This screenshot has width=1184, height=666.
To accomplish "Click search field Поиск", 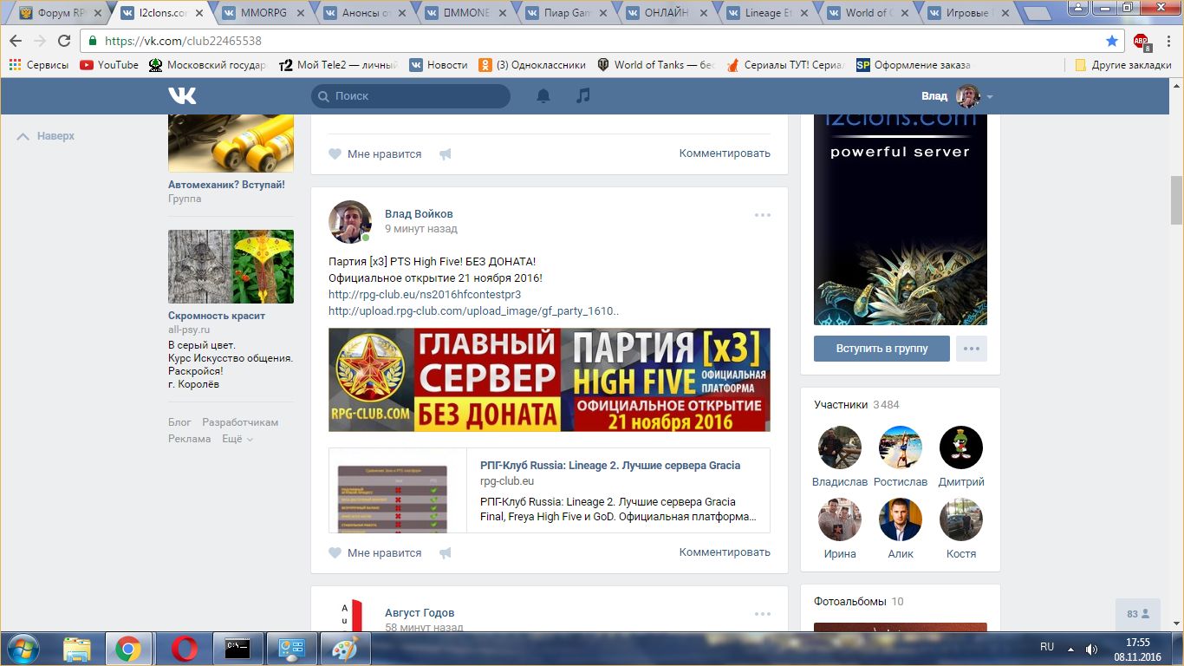I will point(411,96).
